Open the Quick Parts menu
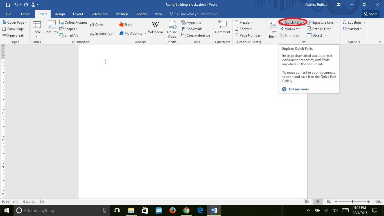 [292, 22]
